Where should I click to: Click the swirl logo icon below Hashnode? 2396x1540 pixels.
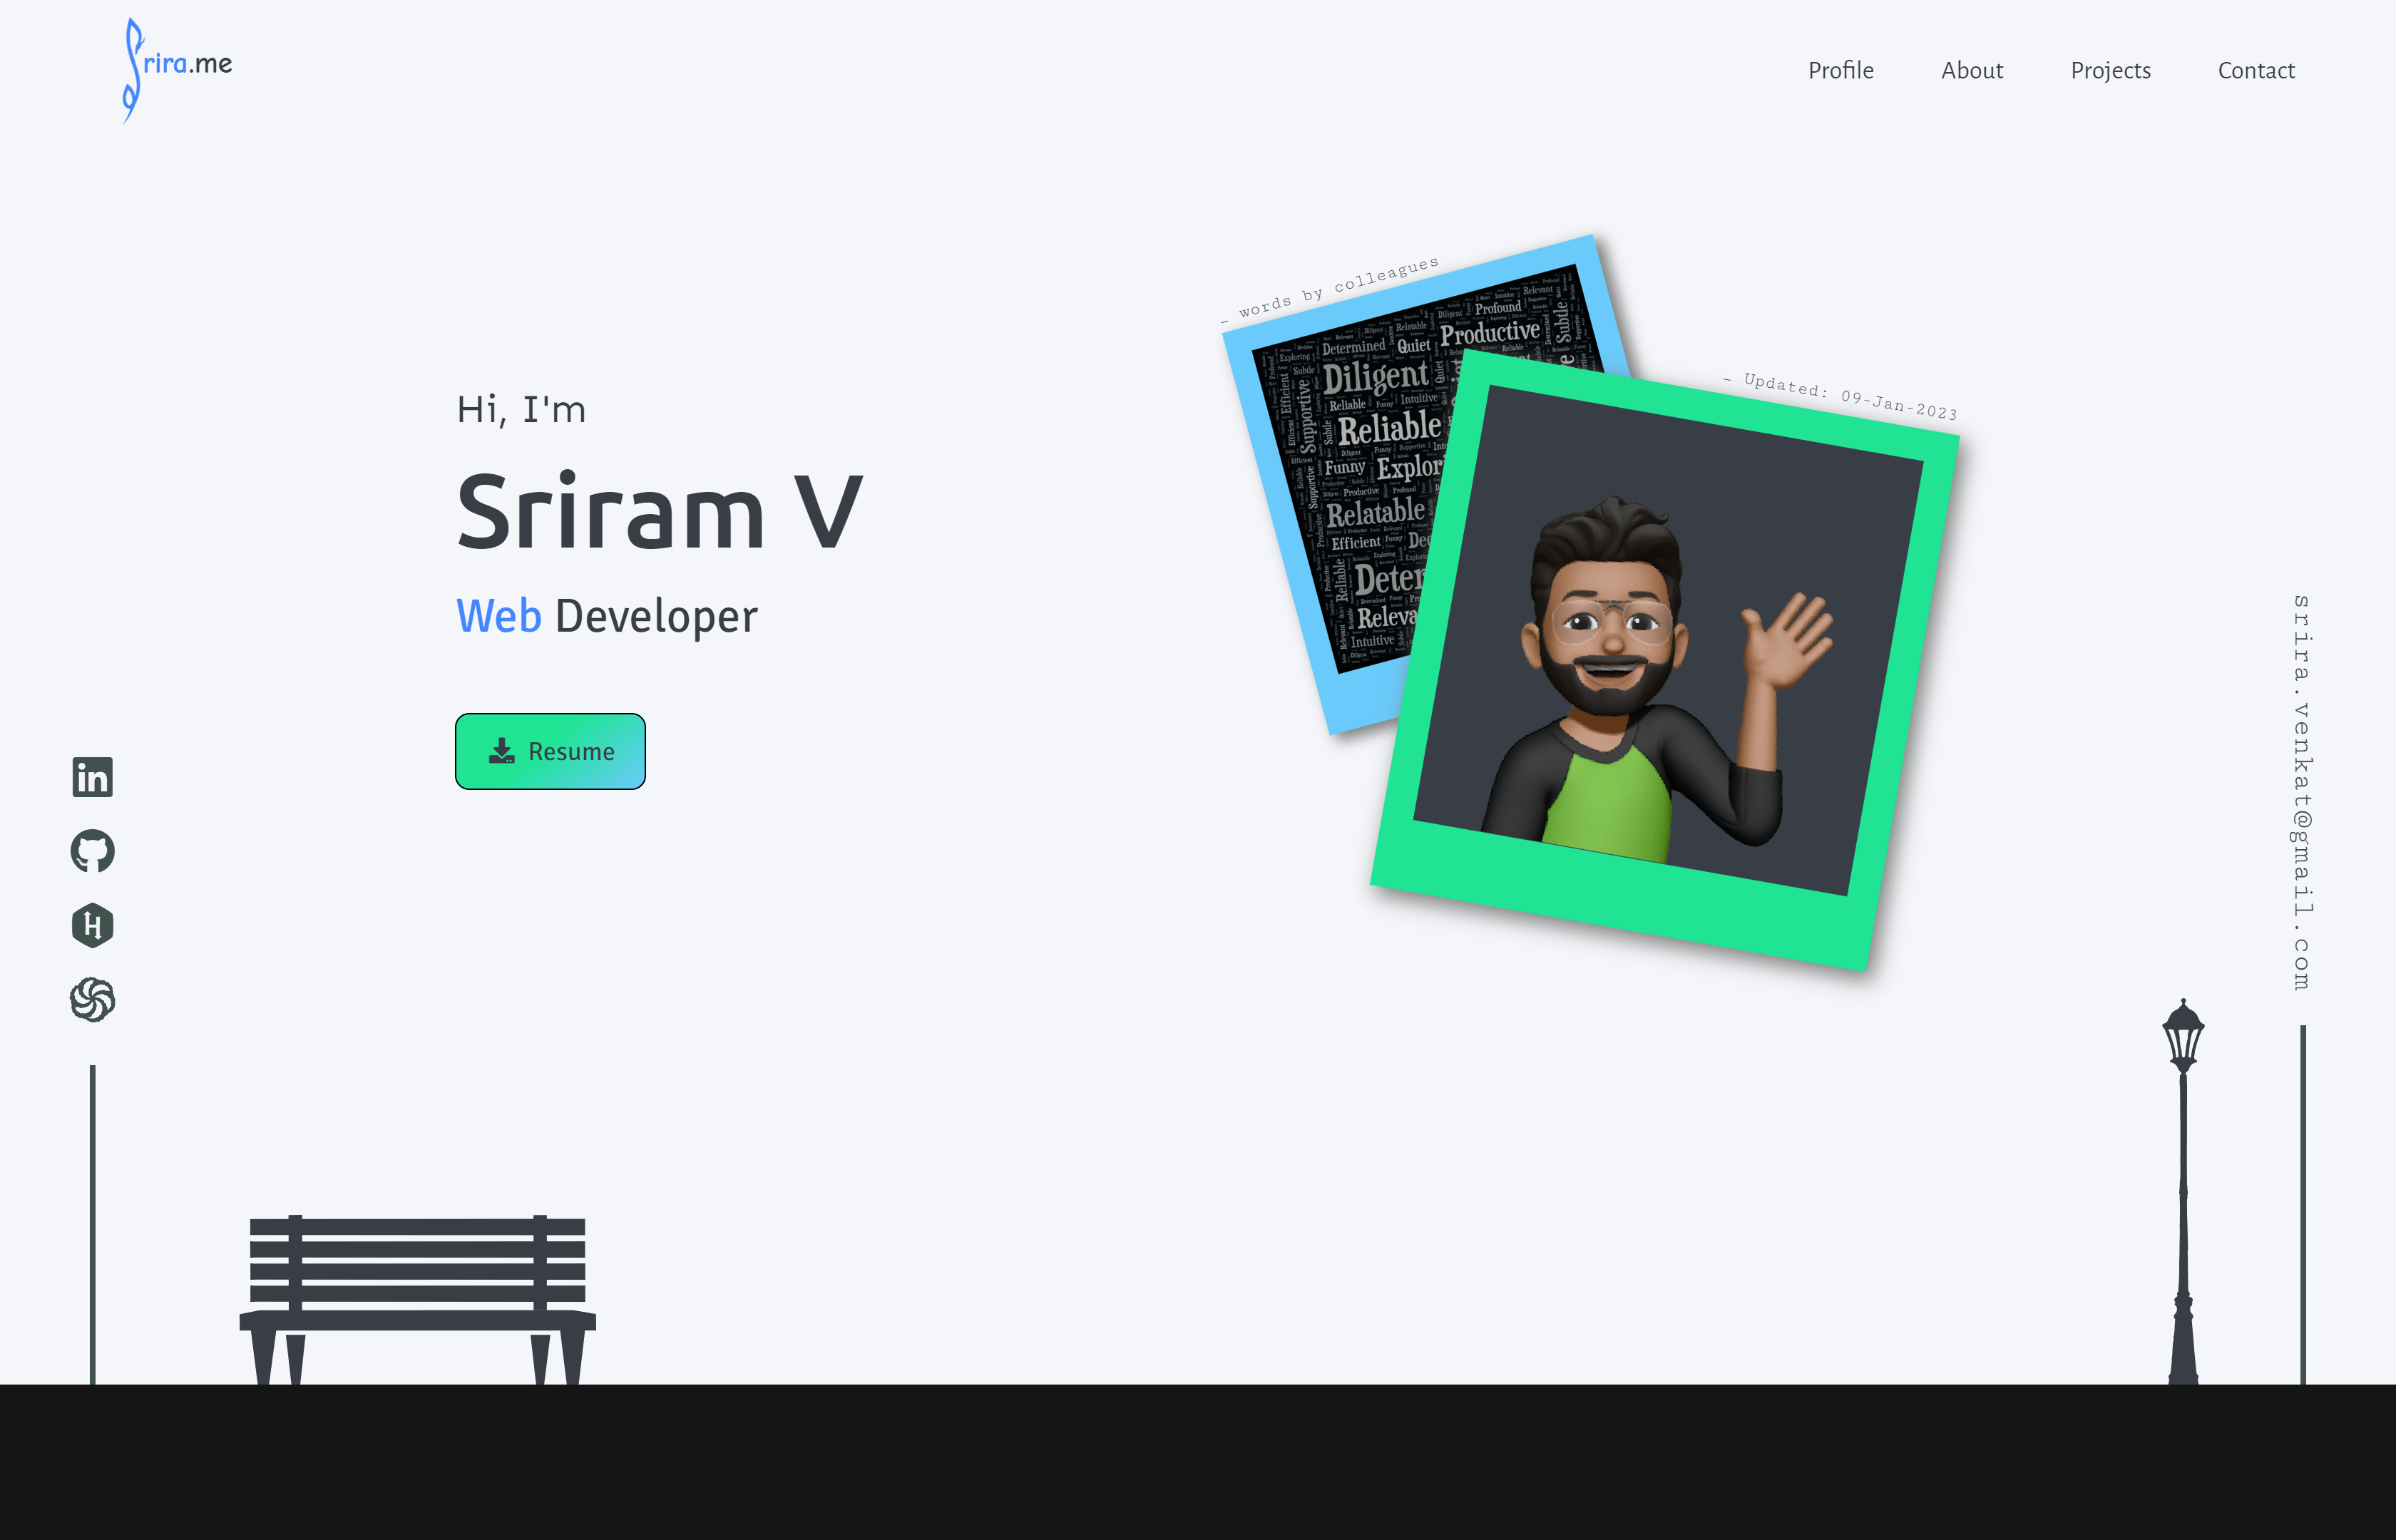(93, 999)
